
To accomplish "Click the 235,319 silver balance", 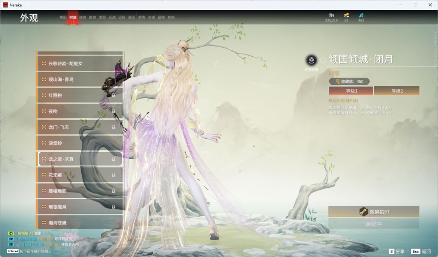I will click(331, 20).
